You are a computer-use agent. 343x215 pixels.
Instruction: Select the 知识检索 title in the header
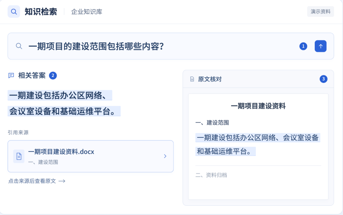point(41,12)
